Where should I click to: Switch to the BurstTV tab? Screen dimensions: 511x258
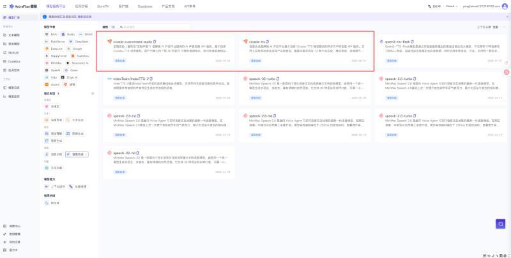103,6
